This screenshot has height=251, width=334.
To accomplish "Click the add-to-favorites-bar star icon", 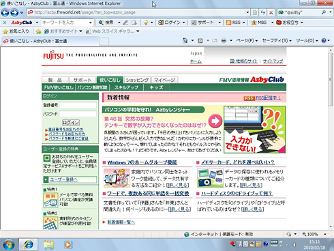I will pyautogui.click(x=38, y=31).
